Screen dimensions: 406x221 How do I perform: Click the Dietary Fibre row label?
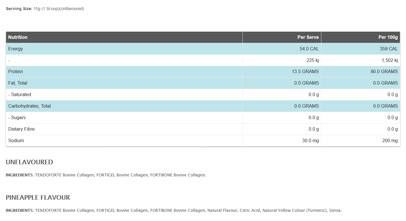tap(21, 129)
